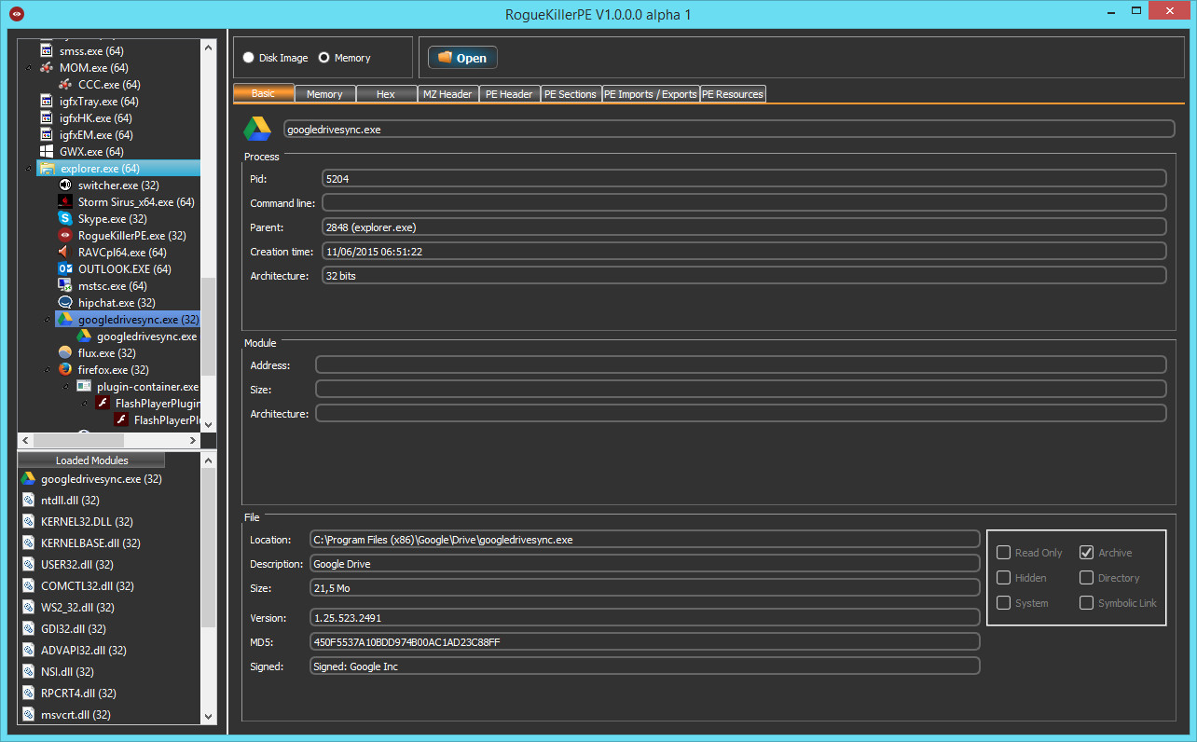Screen dimensions: 1197x742
Task: Toggle the System checkbox
Action: click(1004, 603)
